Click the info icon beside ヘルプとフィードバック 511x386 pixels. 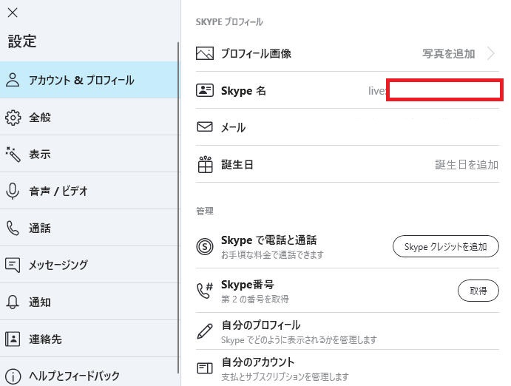click(13, 376)
